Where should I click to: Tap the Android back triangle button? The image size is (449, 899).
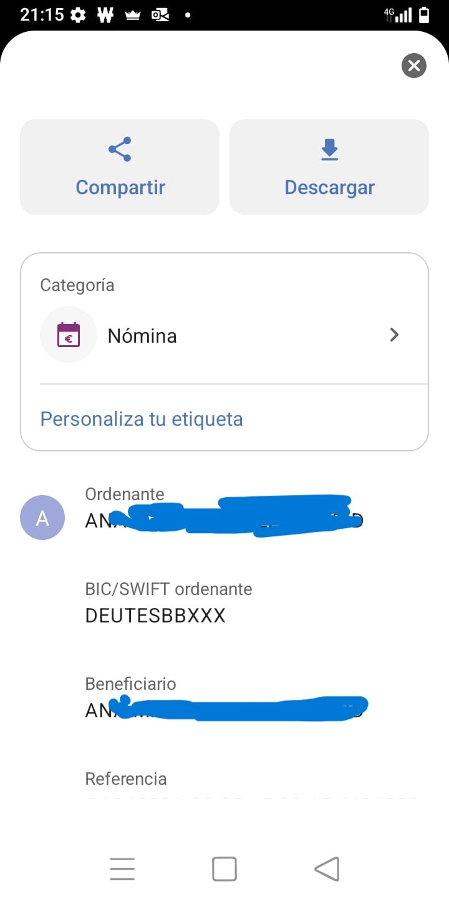tap(327, 869)
